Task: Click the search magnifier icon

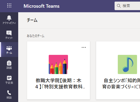Action: coord(119,6)
